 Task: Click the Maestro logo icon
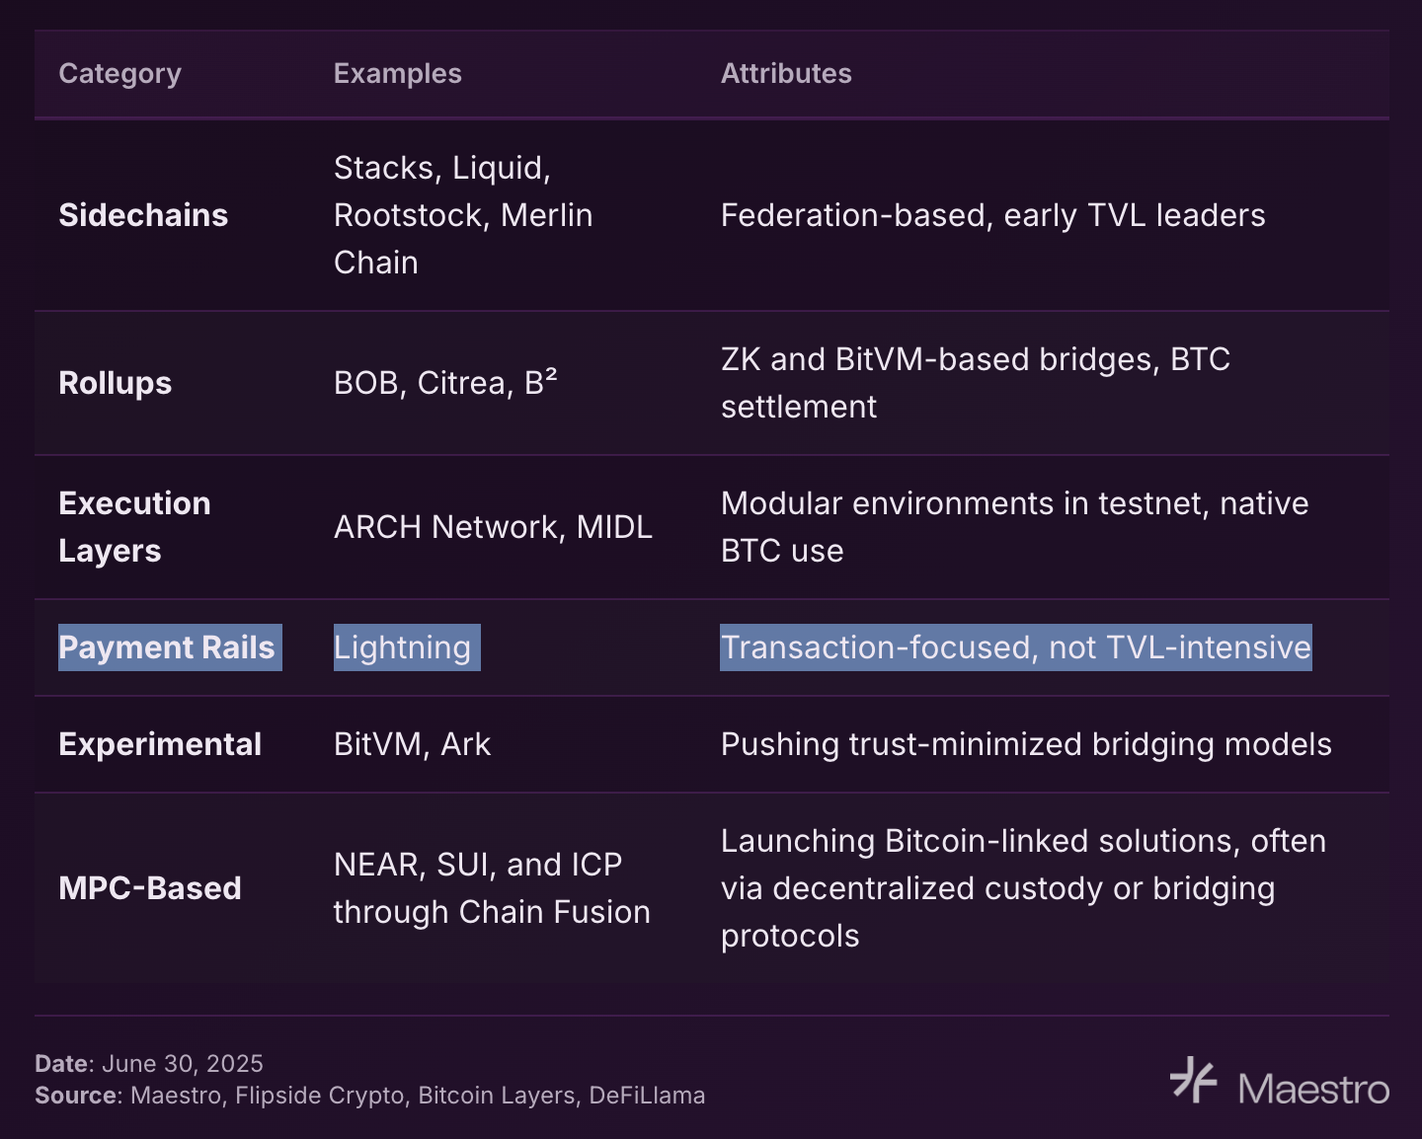pos(1193,1081)
